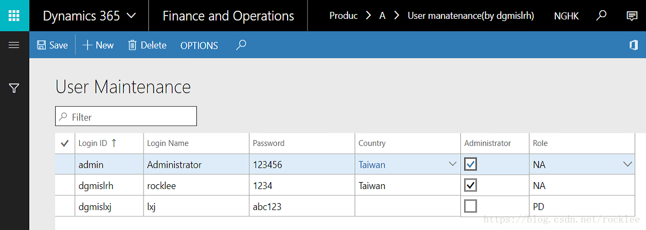646x230 pixels.
Task: Sort by Login ID column header
Action: (x=98, y=143)
